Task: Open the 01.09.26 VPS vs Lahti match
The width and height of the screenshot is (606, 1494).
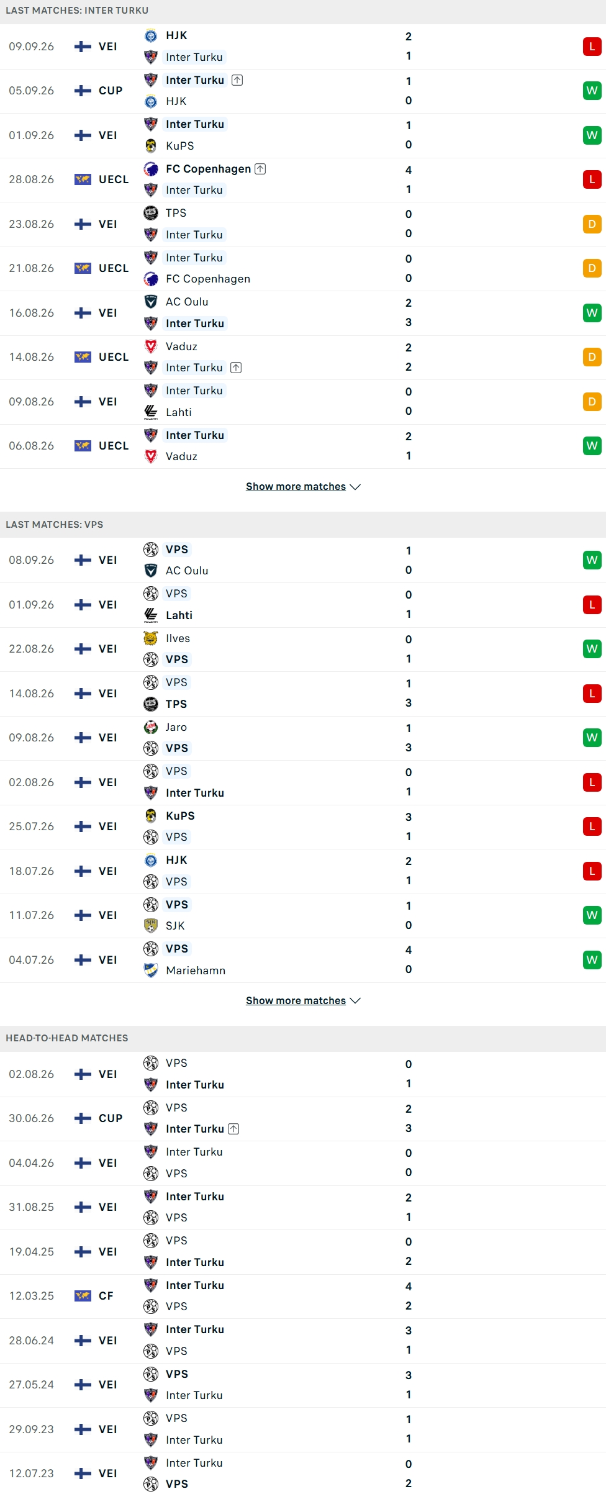Action: [303, 605]
